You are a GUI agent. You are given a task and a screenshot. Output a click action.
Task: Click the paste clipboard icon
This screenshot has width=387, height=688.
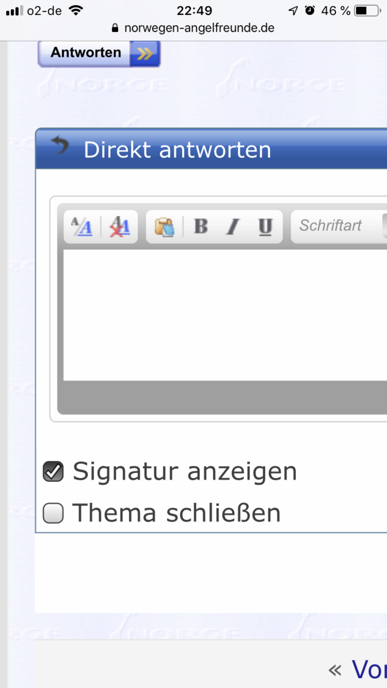[165, 227]
